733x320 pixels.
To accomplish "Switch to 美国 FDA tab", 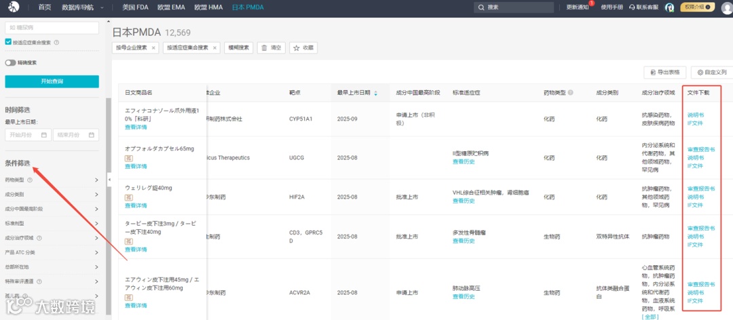I will pyautogui.click(x=135, y=7).
